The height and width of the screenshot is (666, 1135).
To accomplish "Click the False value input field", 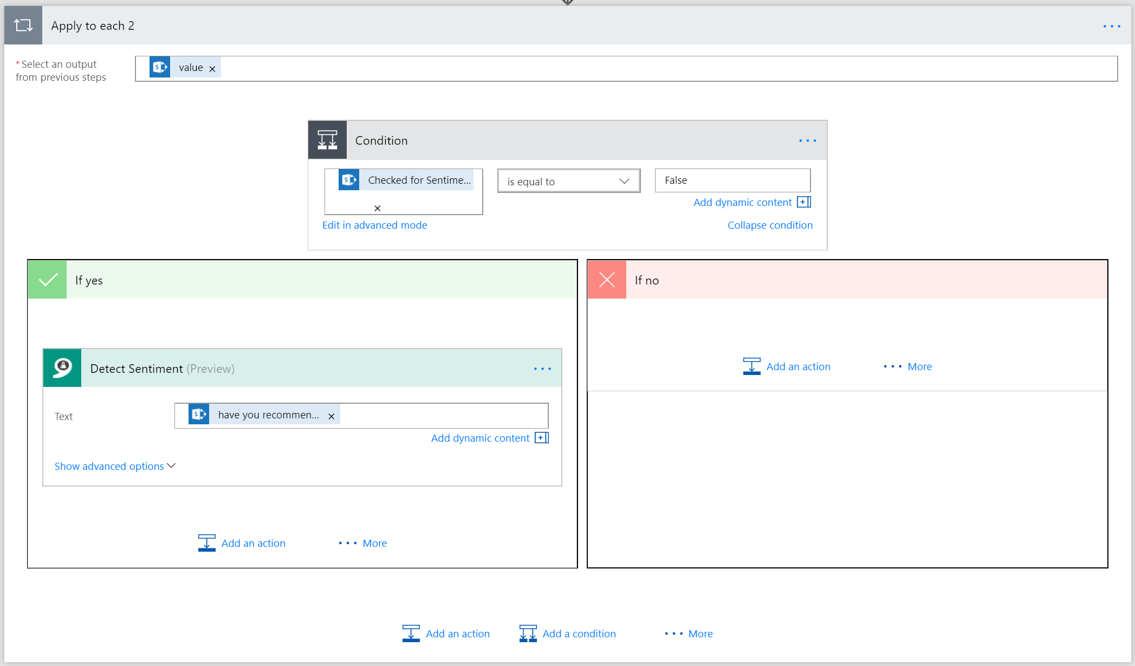I will (732, 180).
